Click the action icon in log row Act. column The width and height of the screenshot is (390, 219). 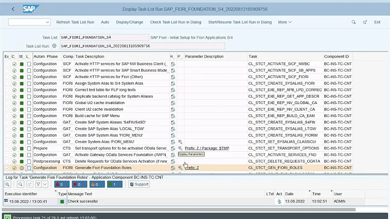point(279,201)
